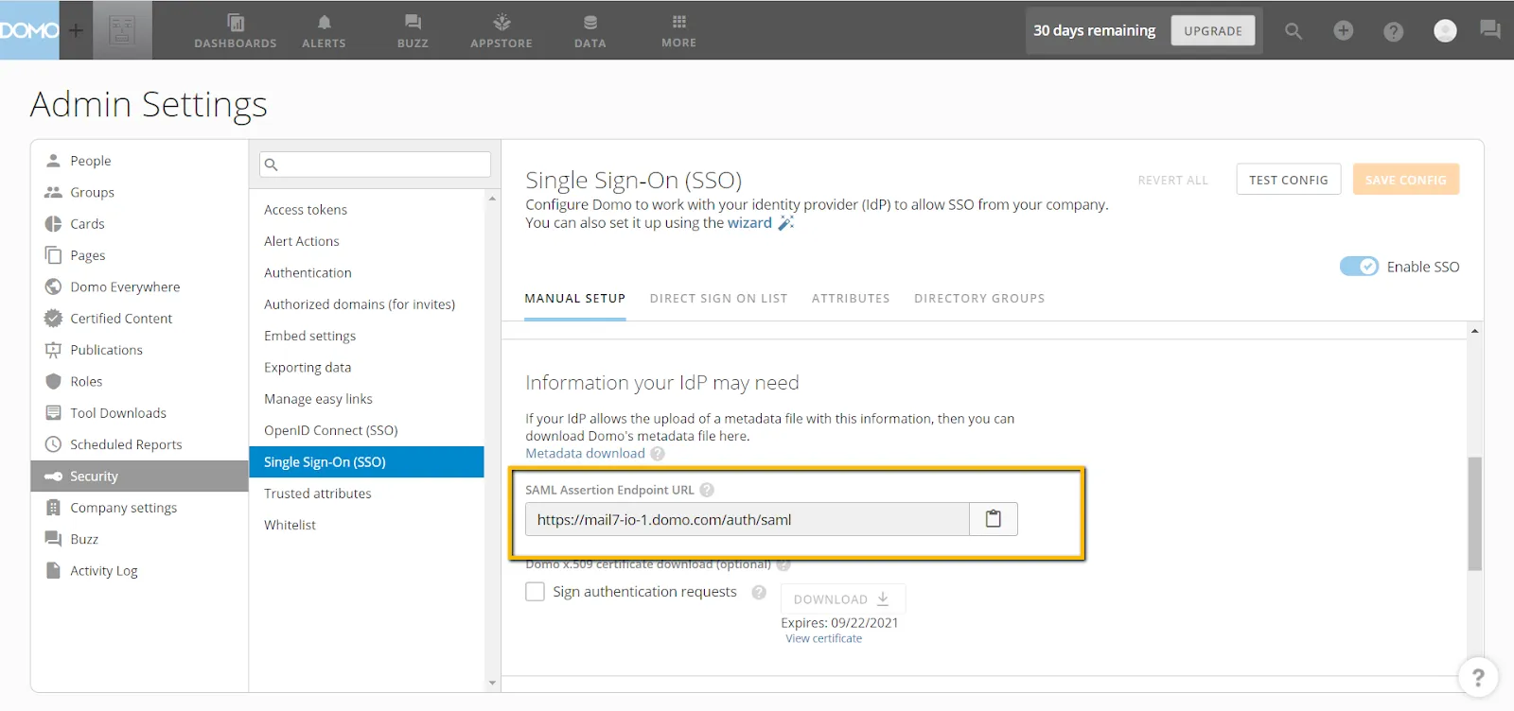Open Buzz chat icon at top right
Screen dimensions: 1514x711
click(1490, 30)
